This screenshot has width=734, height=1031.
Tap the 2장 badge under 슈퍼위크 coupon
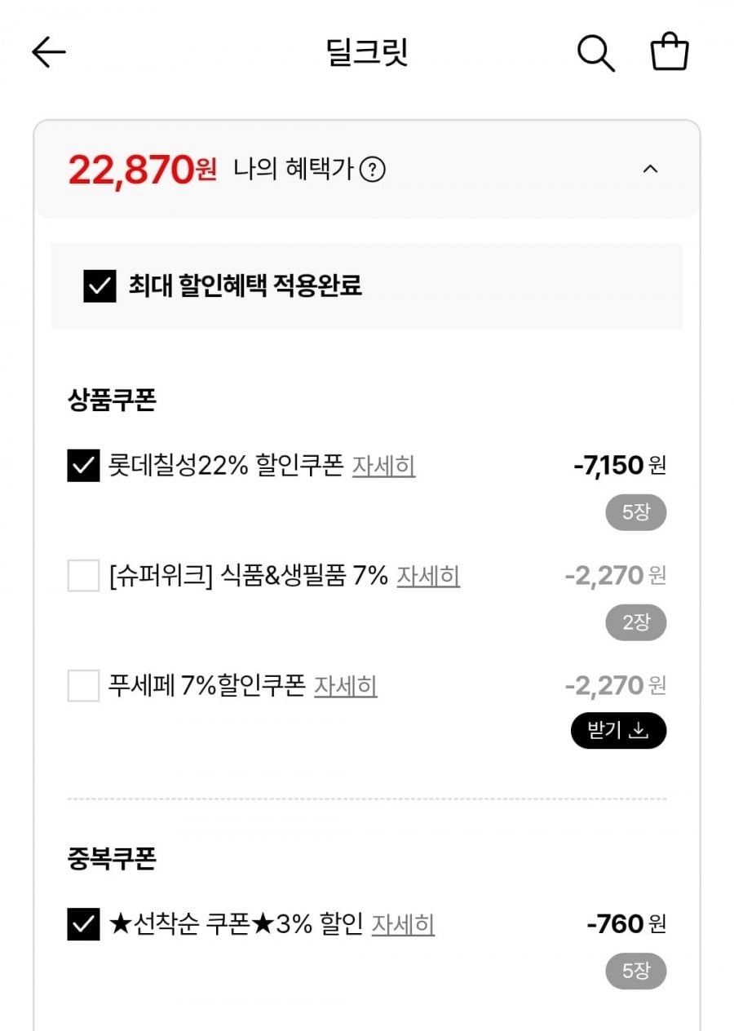pos(635,623)
